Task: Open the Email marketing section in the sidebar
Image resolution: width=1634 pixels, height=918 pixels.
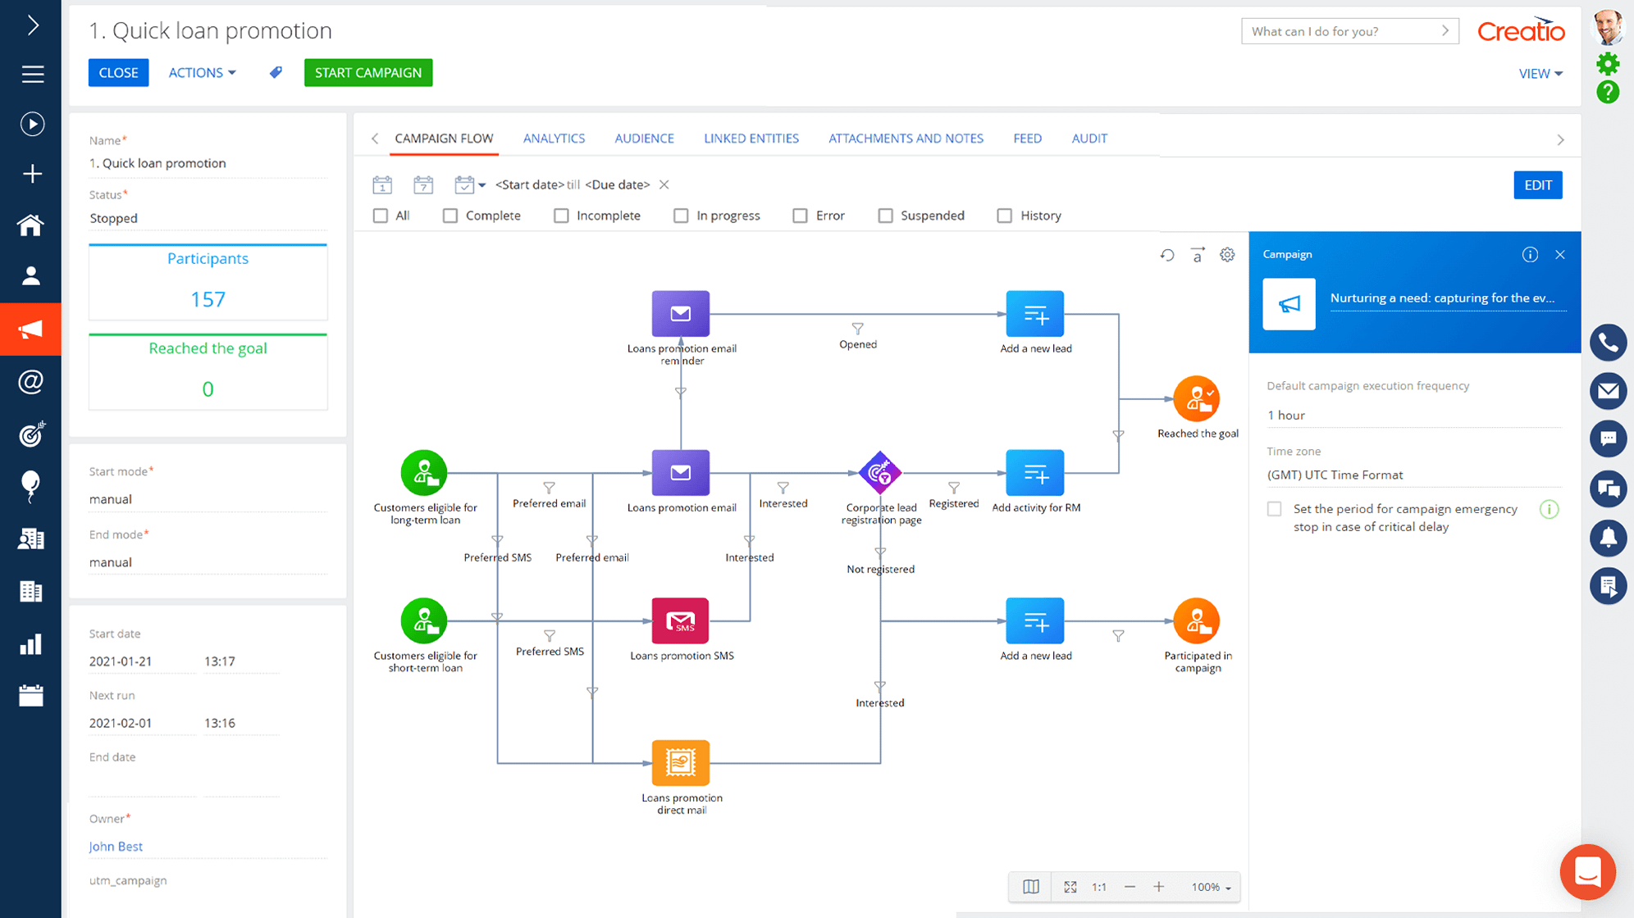Action: (x=31, y=381)
